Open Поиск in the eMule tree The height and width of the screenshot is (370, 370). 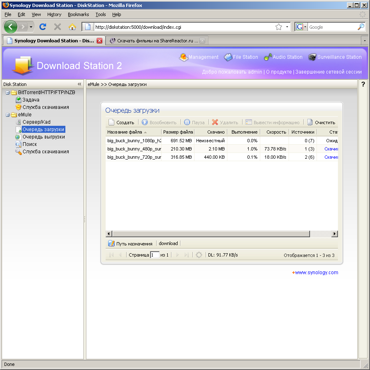30,144
